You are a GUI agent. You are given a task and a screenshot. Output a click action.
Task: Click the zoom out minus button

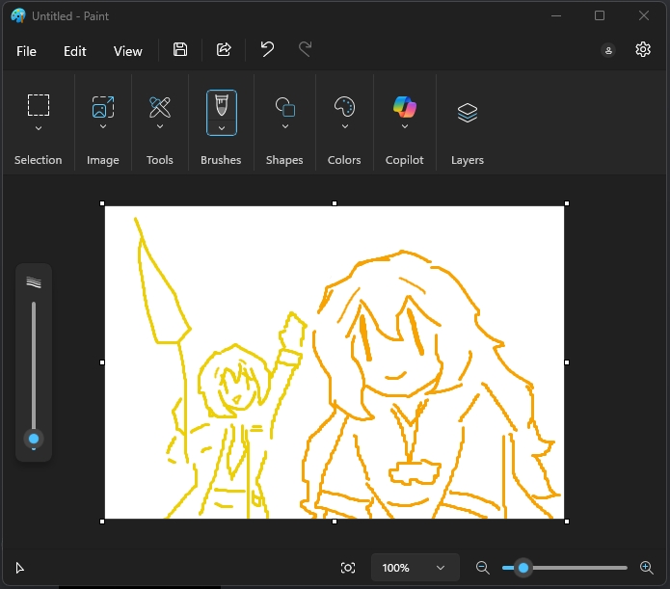pos(483,568)
